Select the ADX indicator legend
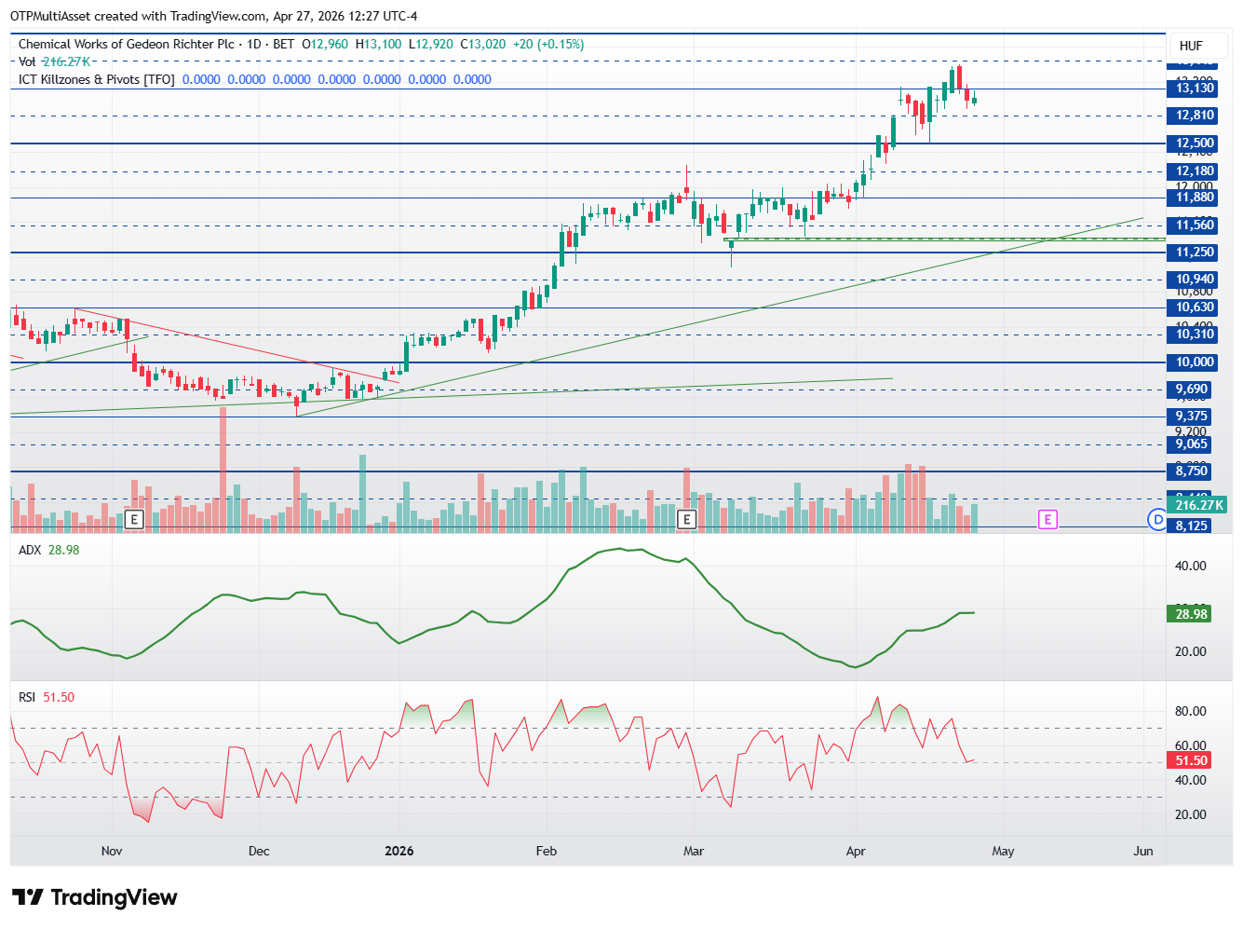This screenshot has width=1243, height=929. 49,550
